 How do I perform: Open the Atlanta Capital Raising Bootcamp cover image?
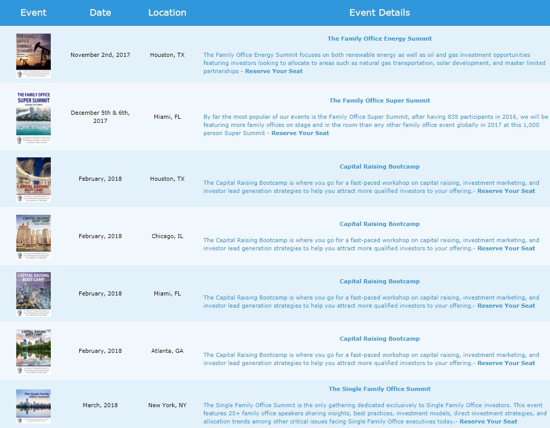(x=34, y=351)
